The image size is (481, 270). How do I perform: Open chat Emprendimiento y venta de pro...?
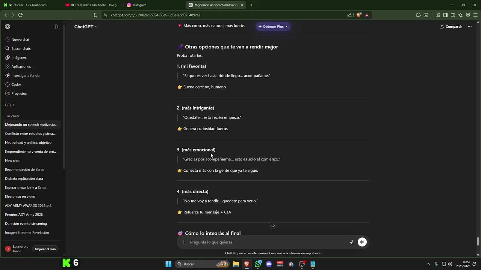(x=32, y=151)
